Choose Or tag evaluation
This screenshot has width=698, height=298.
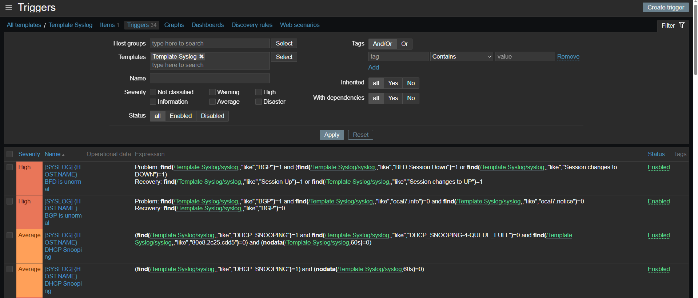(404, 44)
